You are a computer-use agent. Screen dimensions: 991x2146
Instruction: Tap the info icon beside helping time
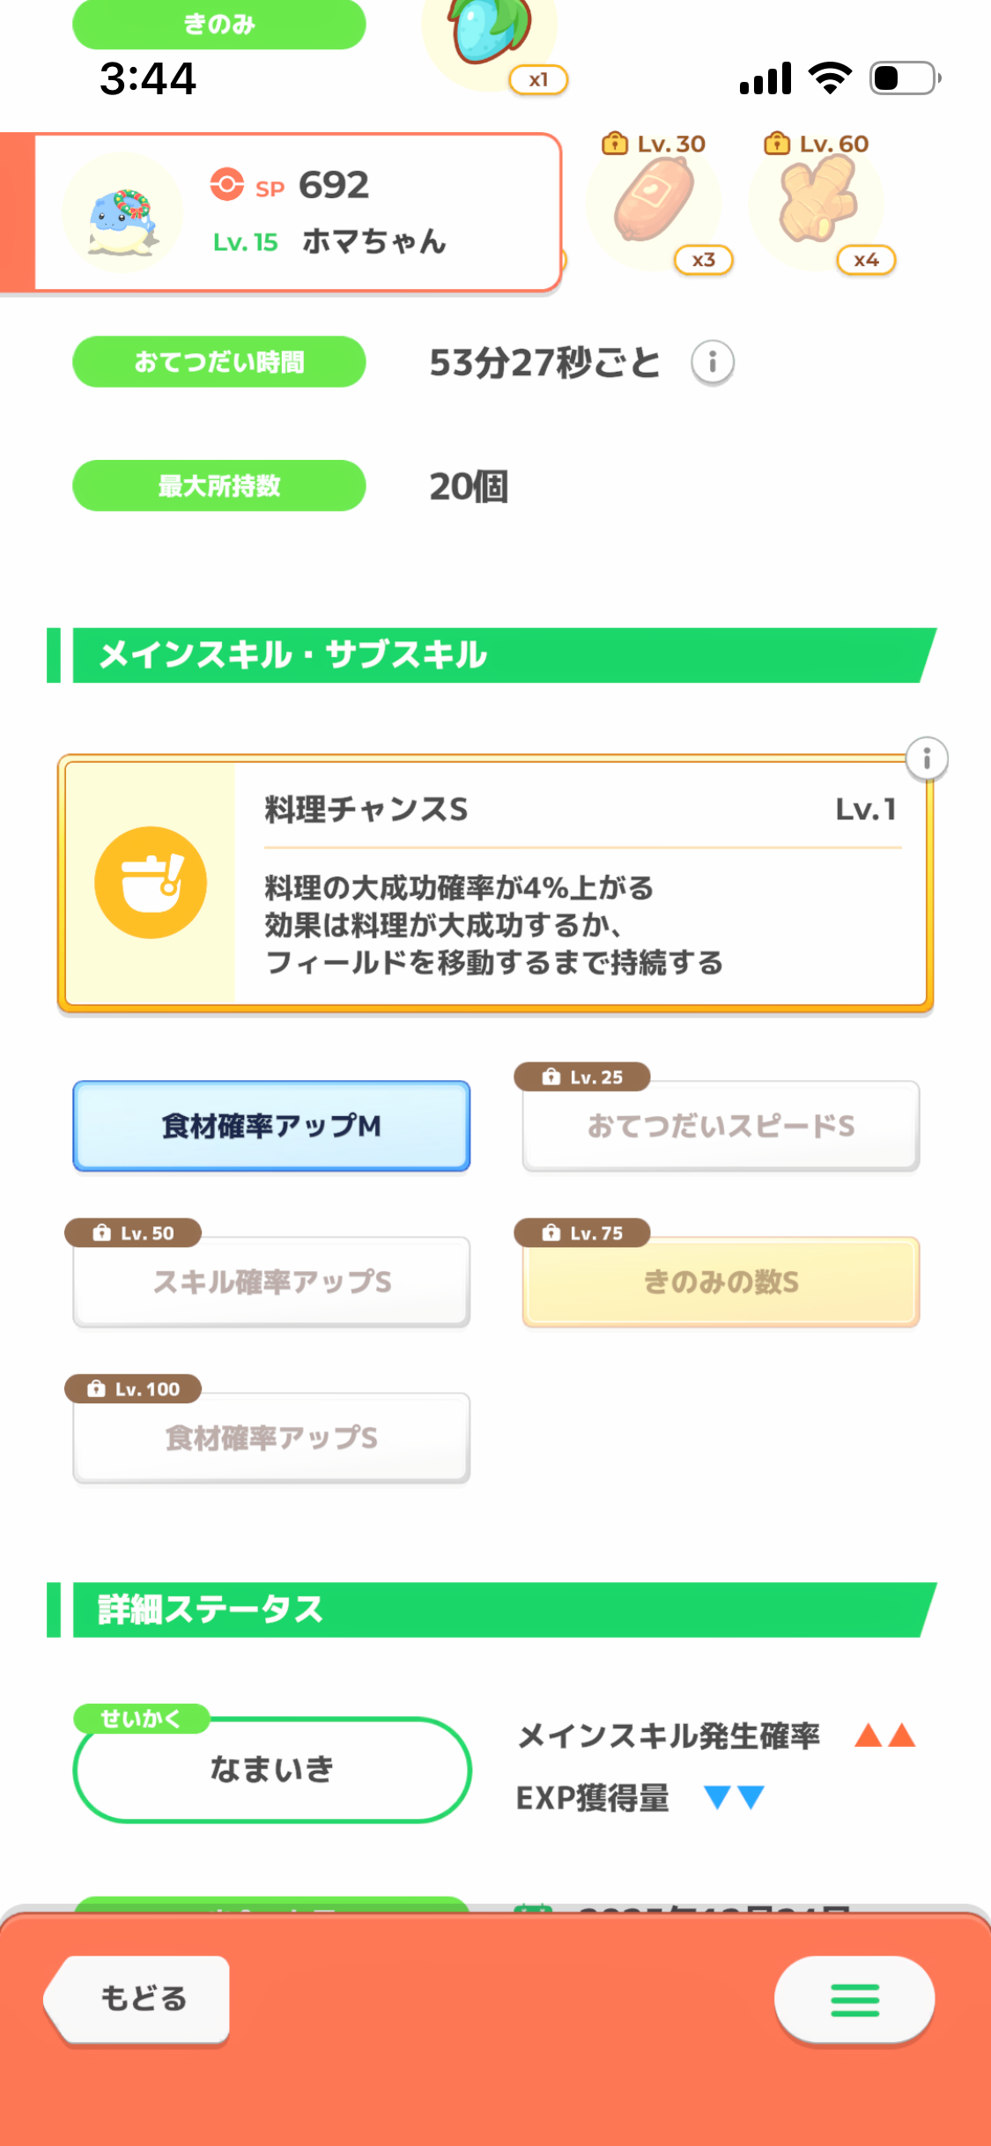(712, 362)
